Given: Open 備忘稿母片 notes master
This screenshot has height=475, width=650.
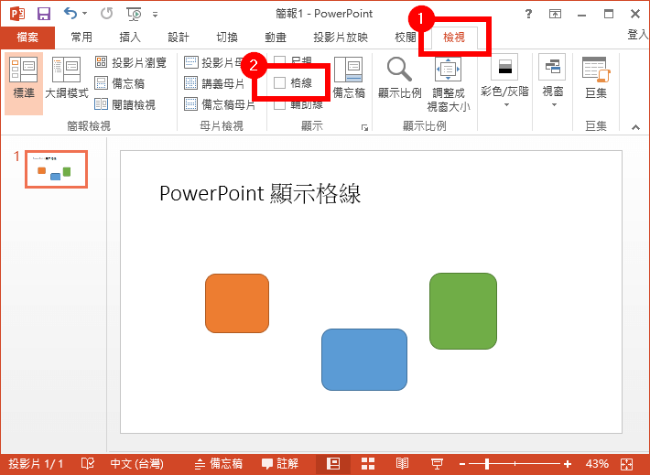Looking at the screenshot, I should pos(220,104).
